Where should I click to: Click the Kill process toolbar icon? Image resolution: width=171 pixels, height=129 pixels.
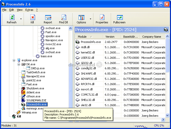click(32, 17)
